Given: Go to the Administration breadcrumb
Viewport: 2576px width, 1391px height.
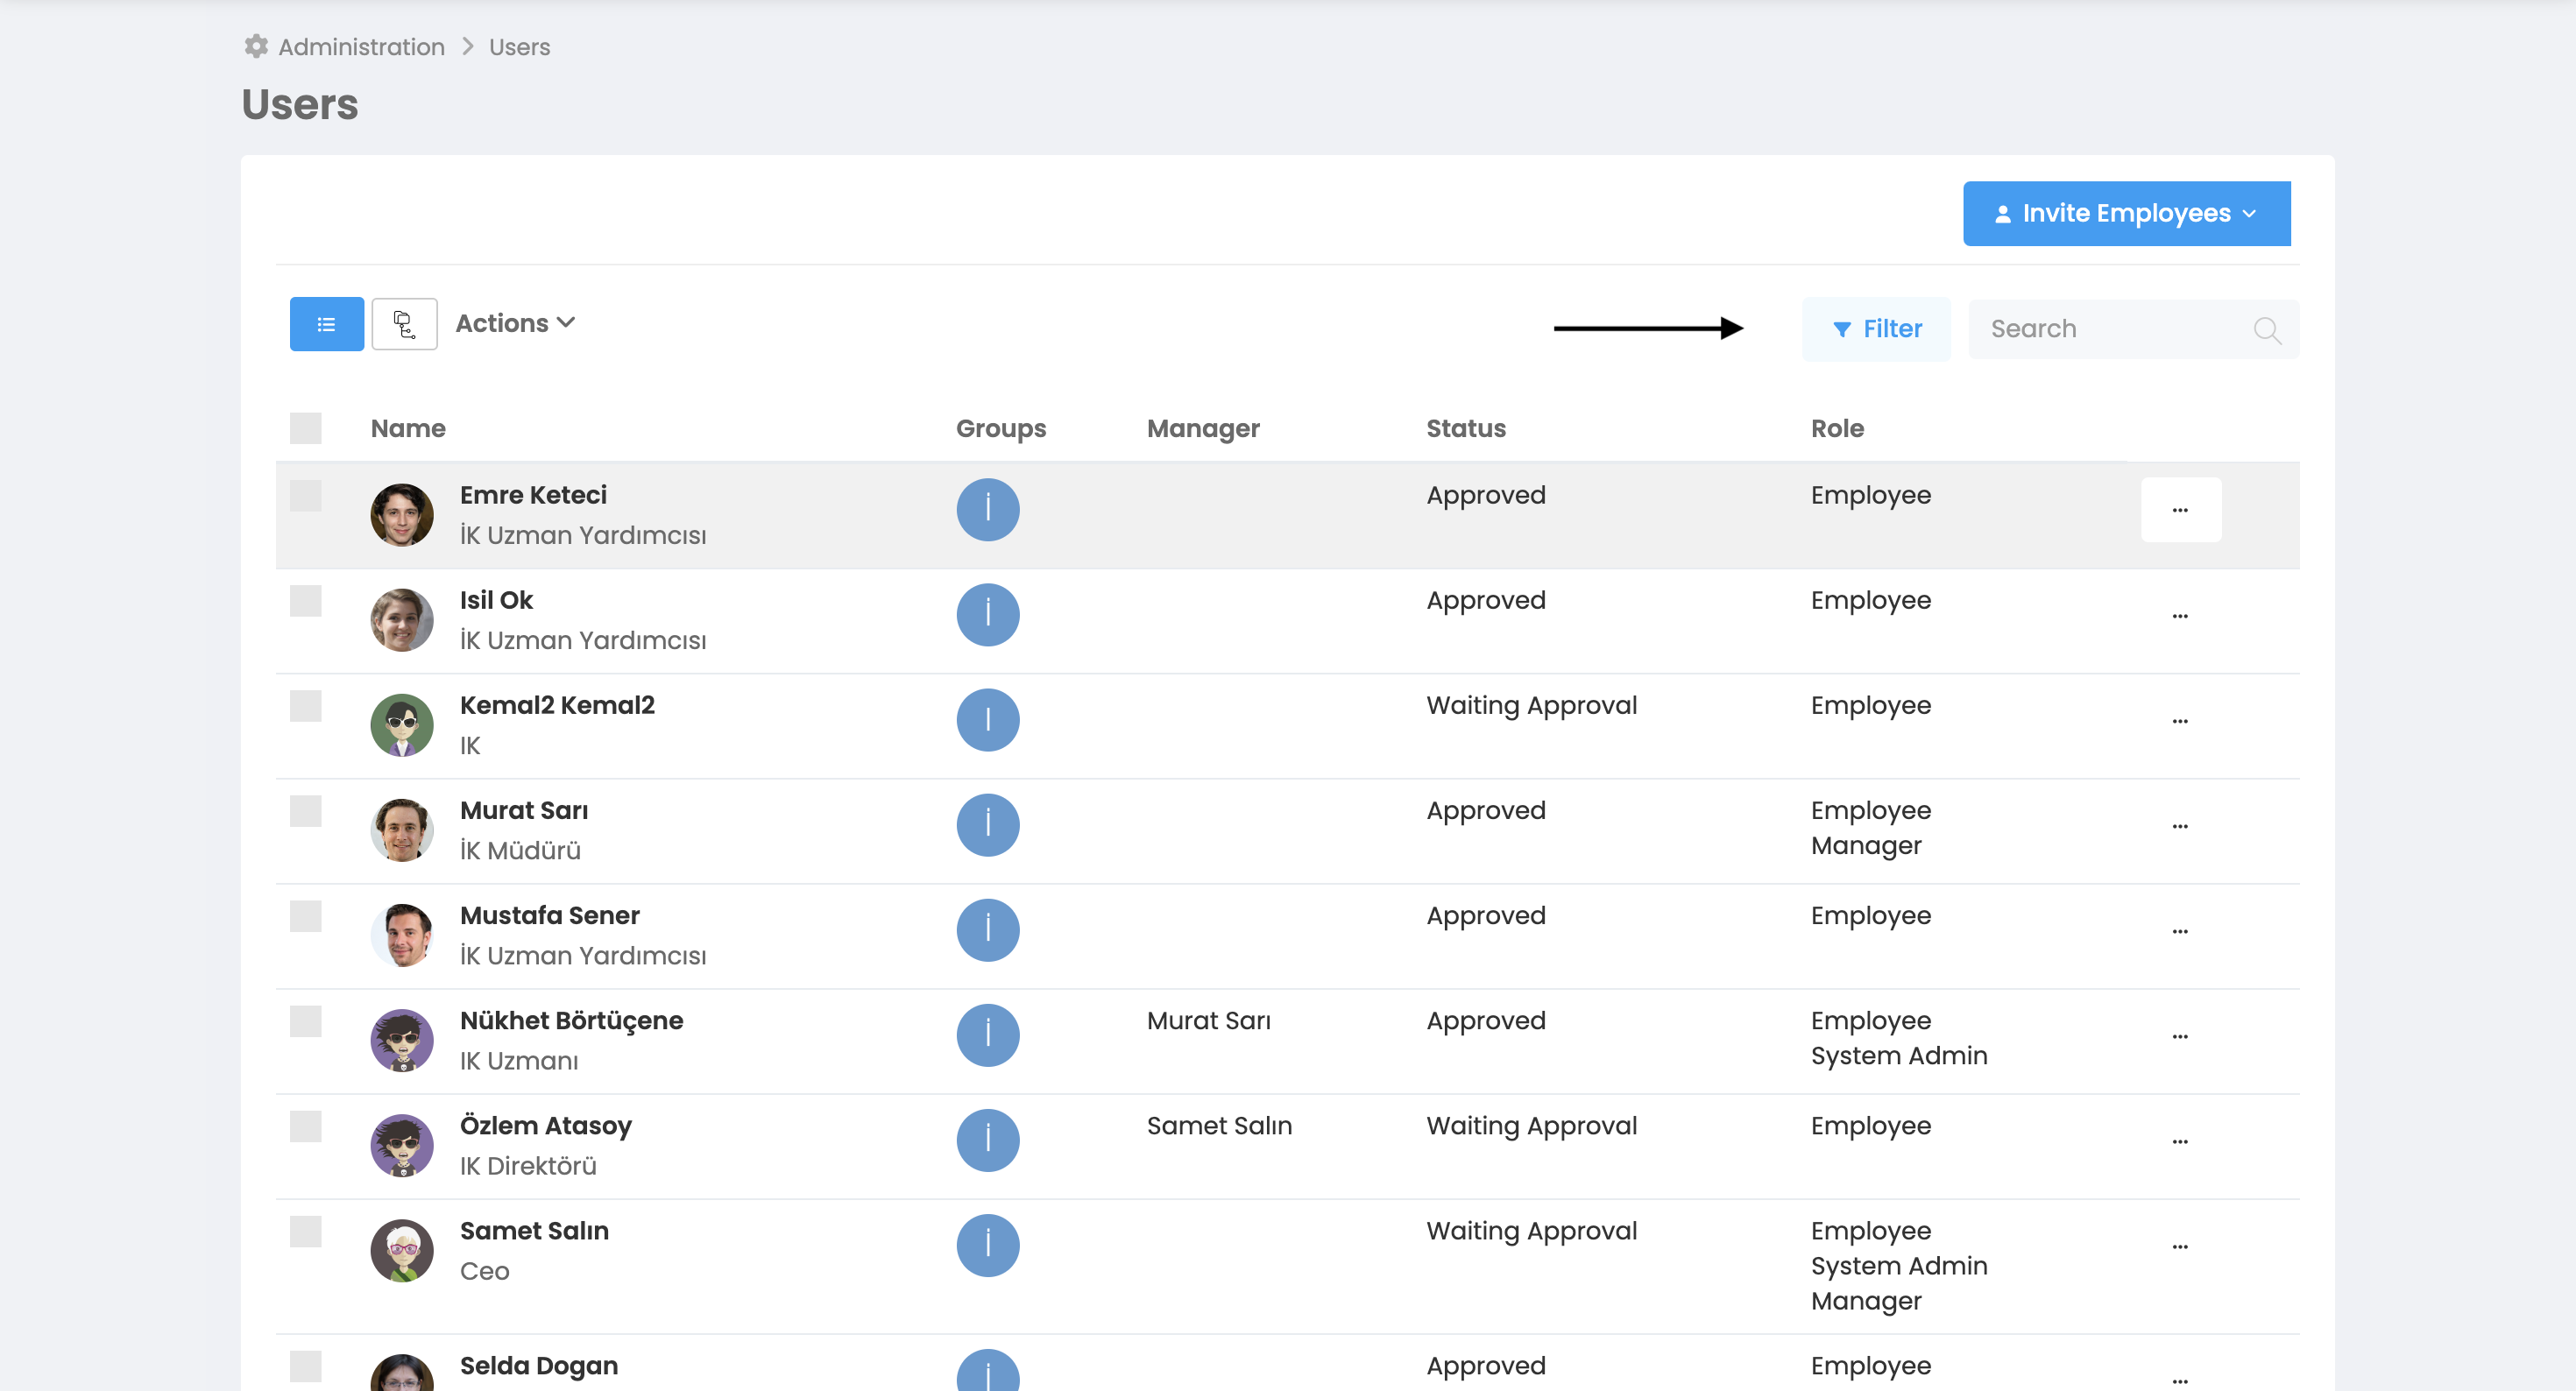Looking at the screenshot, I should point(361,47).
